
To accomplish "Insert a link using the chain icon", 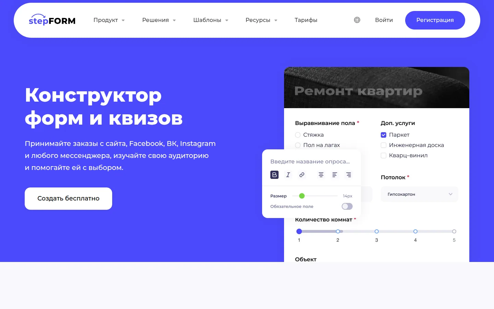I will pos(302,175).
